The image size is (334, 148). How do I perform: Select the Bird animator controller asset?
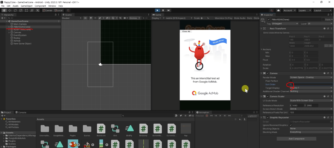pyautogui.click(x=115, y=130)
